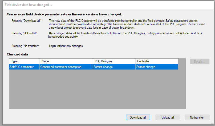
Task: Click the Changed data section label
Action: (17, 54)
